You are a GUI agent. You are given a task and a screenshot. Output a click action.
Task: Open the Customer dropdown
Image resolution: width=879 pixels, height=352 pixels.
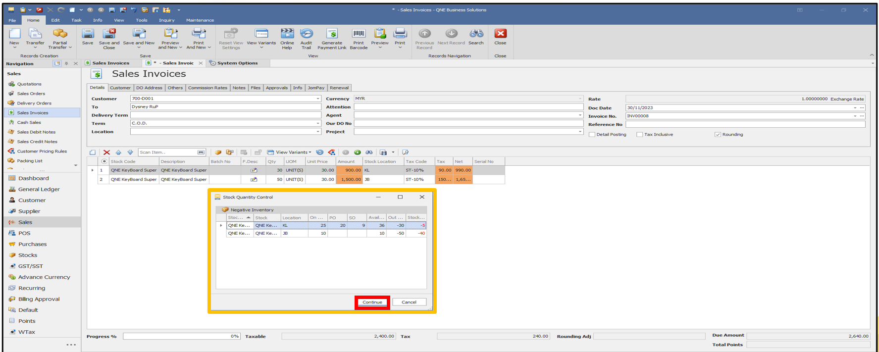tap(318, 99)
